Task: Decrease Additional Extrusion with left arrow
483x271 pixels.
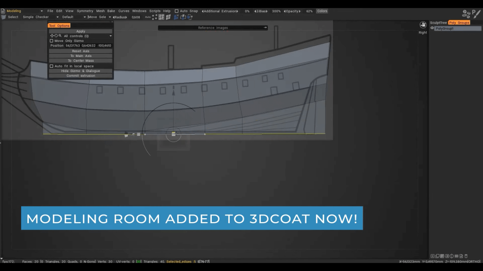Action: [x=202, y=11]
